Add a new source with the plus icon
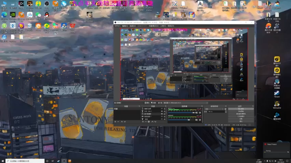Screen dimensions: 291x163 (x=143, y=122)
